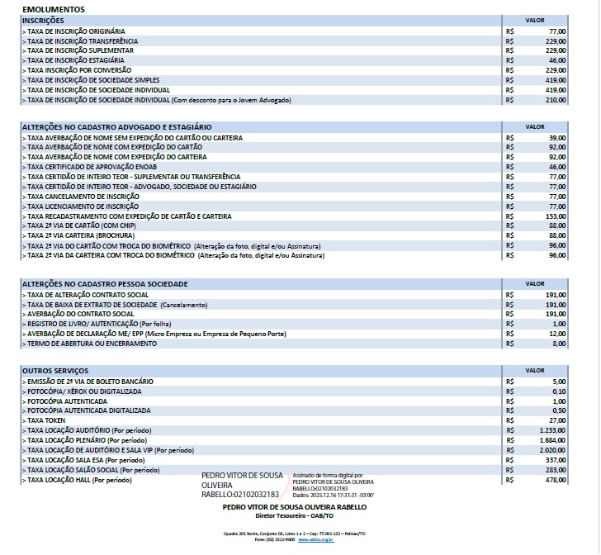This screenshot has width=601, height=555.
Task: Click the VALOR column header in the INSCRIÇÕES table
Action: click(535, 20)
